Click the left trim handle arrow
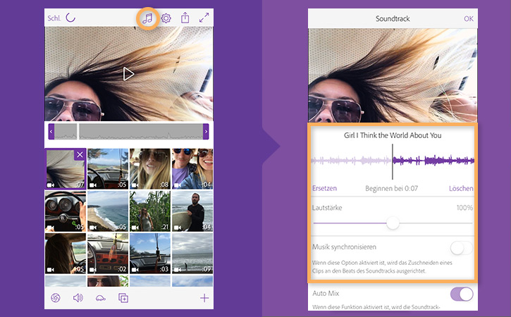Viewport: 511px width, 317px height. coord(51,132)
